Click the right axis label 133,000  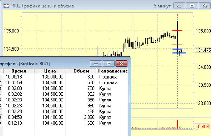pyautogui.click(x=203, y=103)
